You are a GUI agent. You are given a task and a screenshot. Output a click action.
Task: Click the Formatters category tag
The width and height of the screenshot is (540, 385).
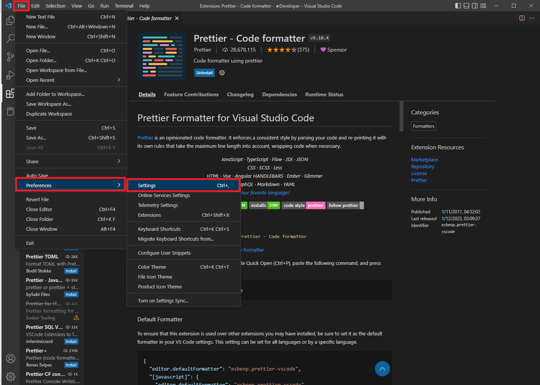423,126
